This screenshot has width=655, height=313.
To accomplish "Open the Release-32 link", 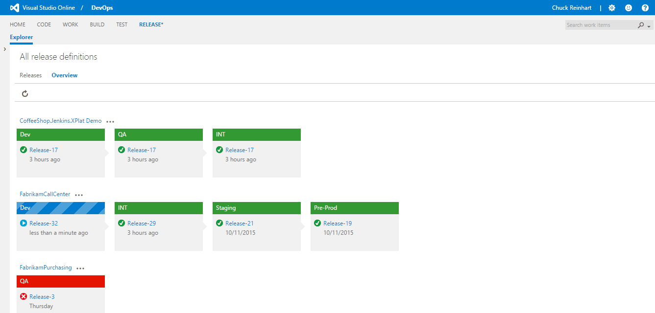I will 44,224.
